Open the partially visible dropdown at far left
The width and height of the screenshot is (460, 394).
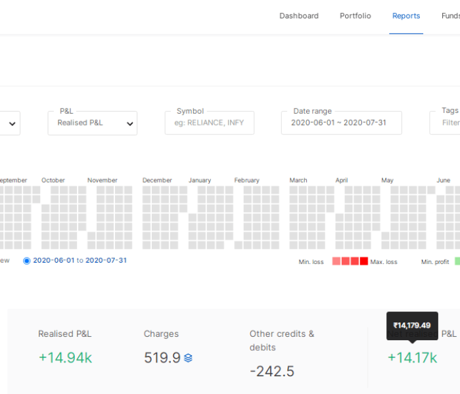9,123
